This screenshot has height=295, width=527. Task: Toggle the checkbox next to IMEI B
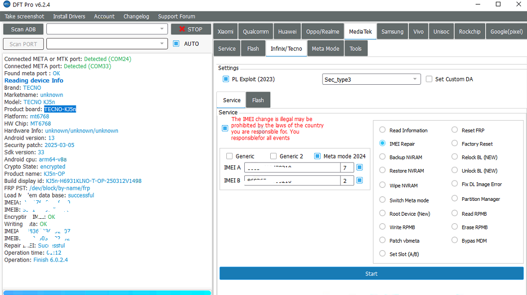point(359,180)
